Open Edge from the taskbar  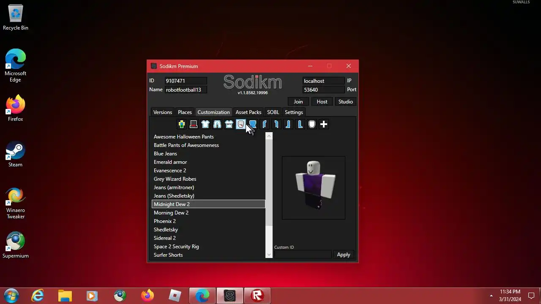click(x=202, y=296)
